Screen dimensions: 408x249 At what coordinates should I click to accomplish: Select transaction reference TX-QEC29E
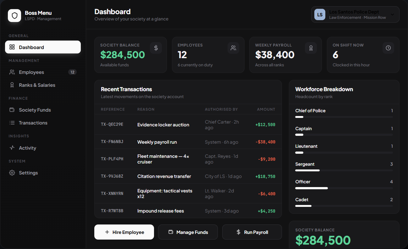pyautogui.click(x=112, y=124)
